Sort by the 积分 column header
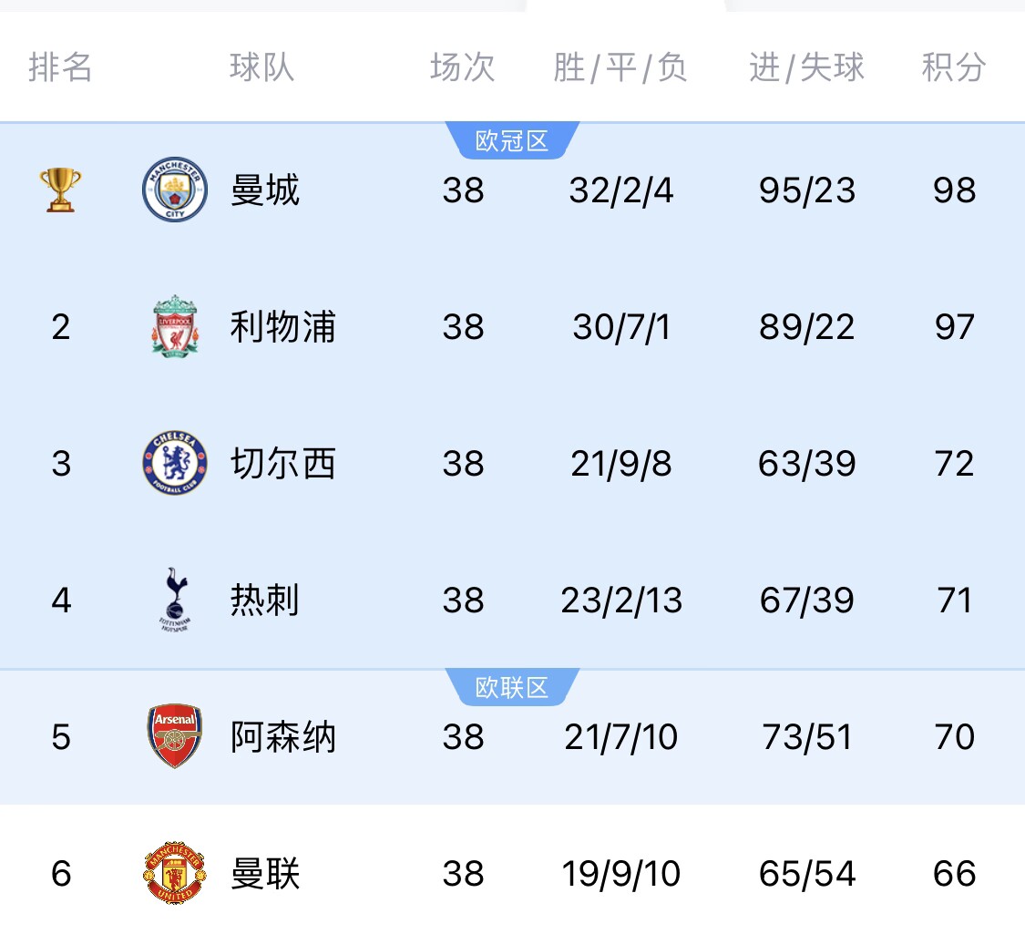Viewport: 1025px width, 934px height. [954, 67]
